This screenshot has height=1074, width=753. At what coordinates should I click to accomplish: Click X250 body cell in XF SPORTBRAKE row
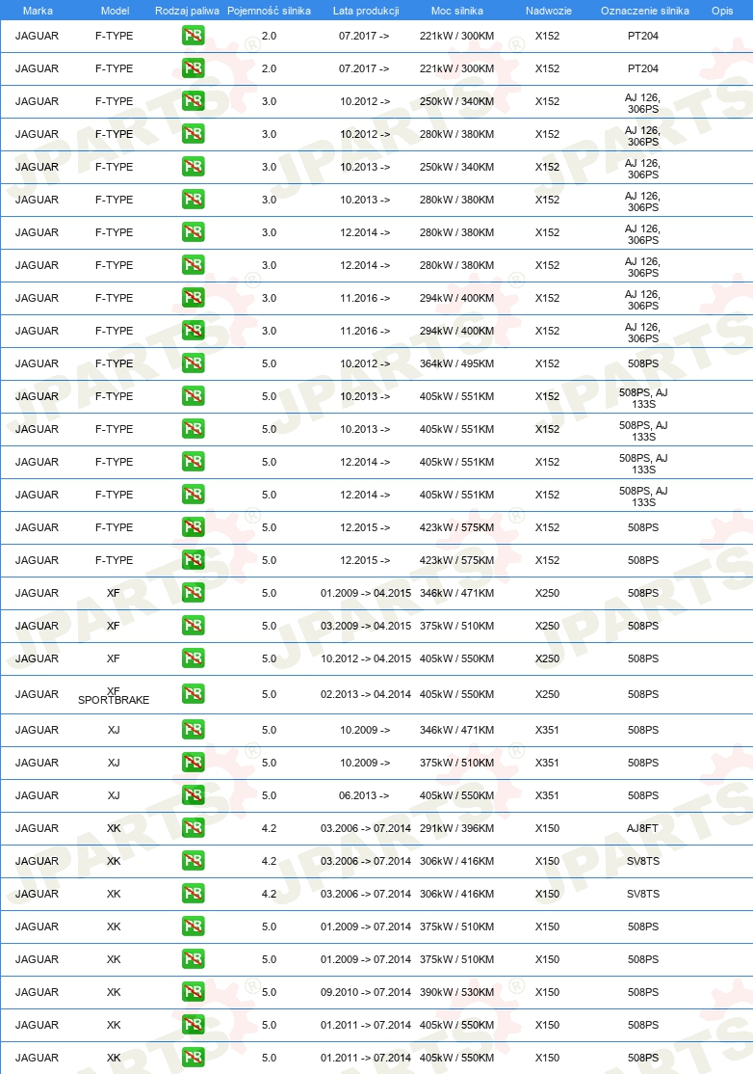point(547,694)
